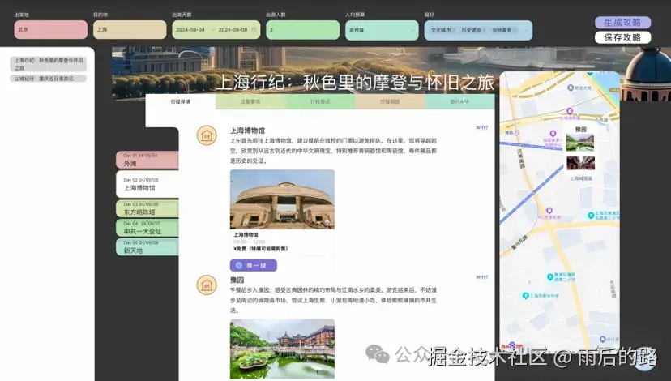This screenshot has width=671, height=381.
Task: Switch to the 注意事项 tab
Action: pos(250,102)
